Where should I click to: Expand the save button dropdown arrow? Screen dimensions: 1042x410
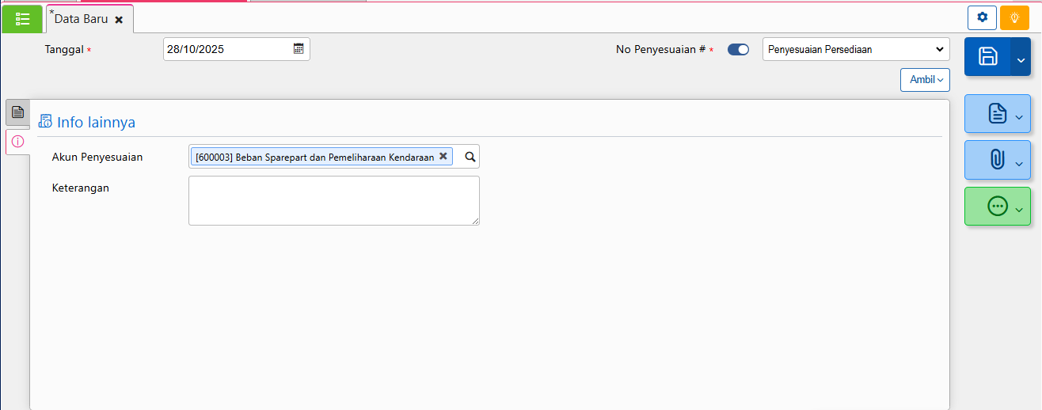(x=1021, y=57)
